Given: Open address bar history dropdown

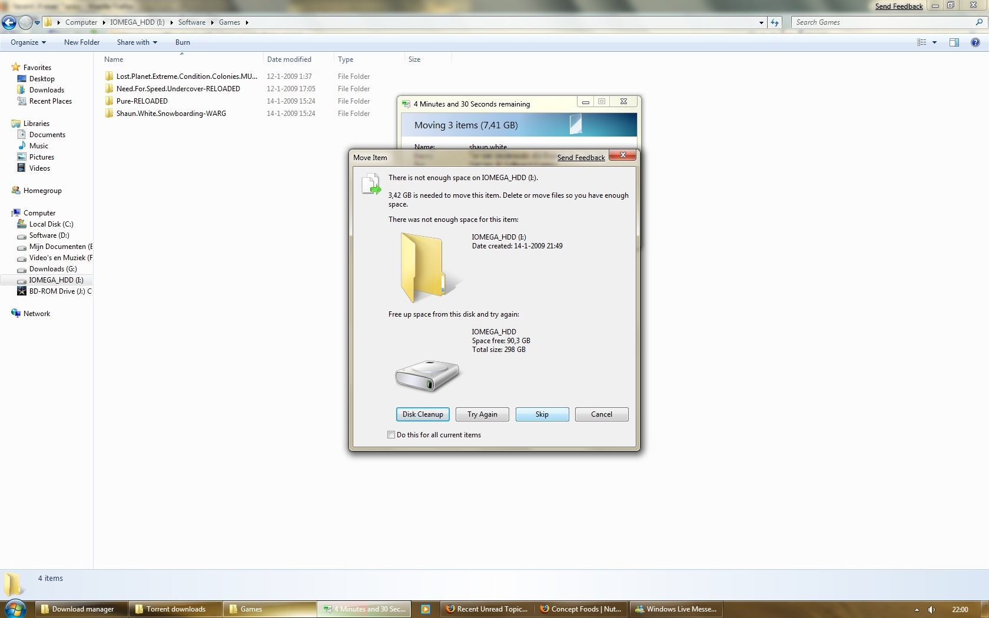Looking at the screenshot, I should (x=761, y=23).
